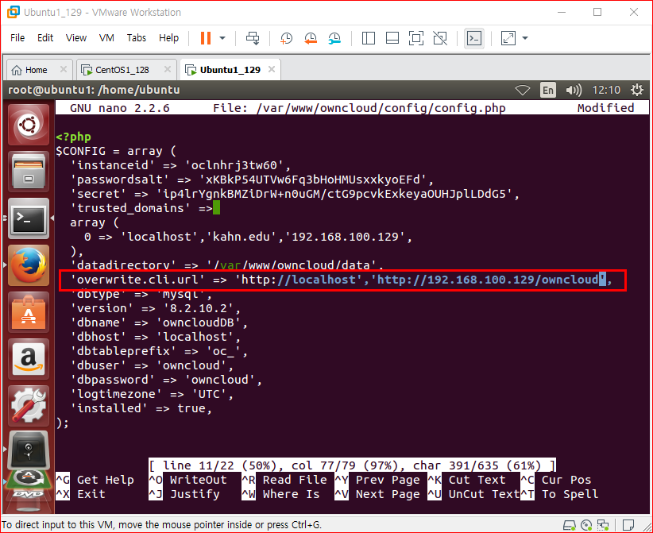Screen dimensions: 653x533
Task: Click the ^X Exit shortcut label
Action: (x=80, y=494)
